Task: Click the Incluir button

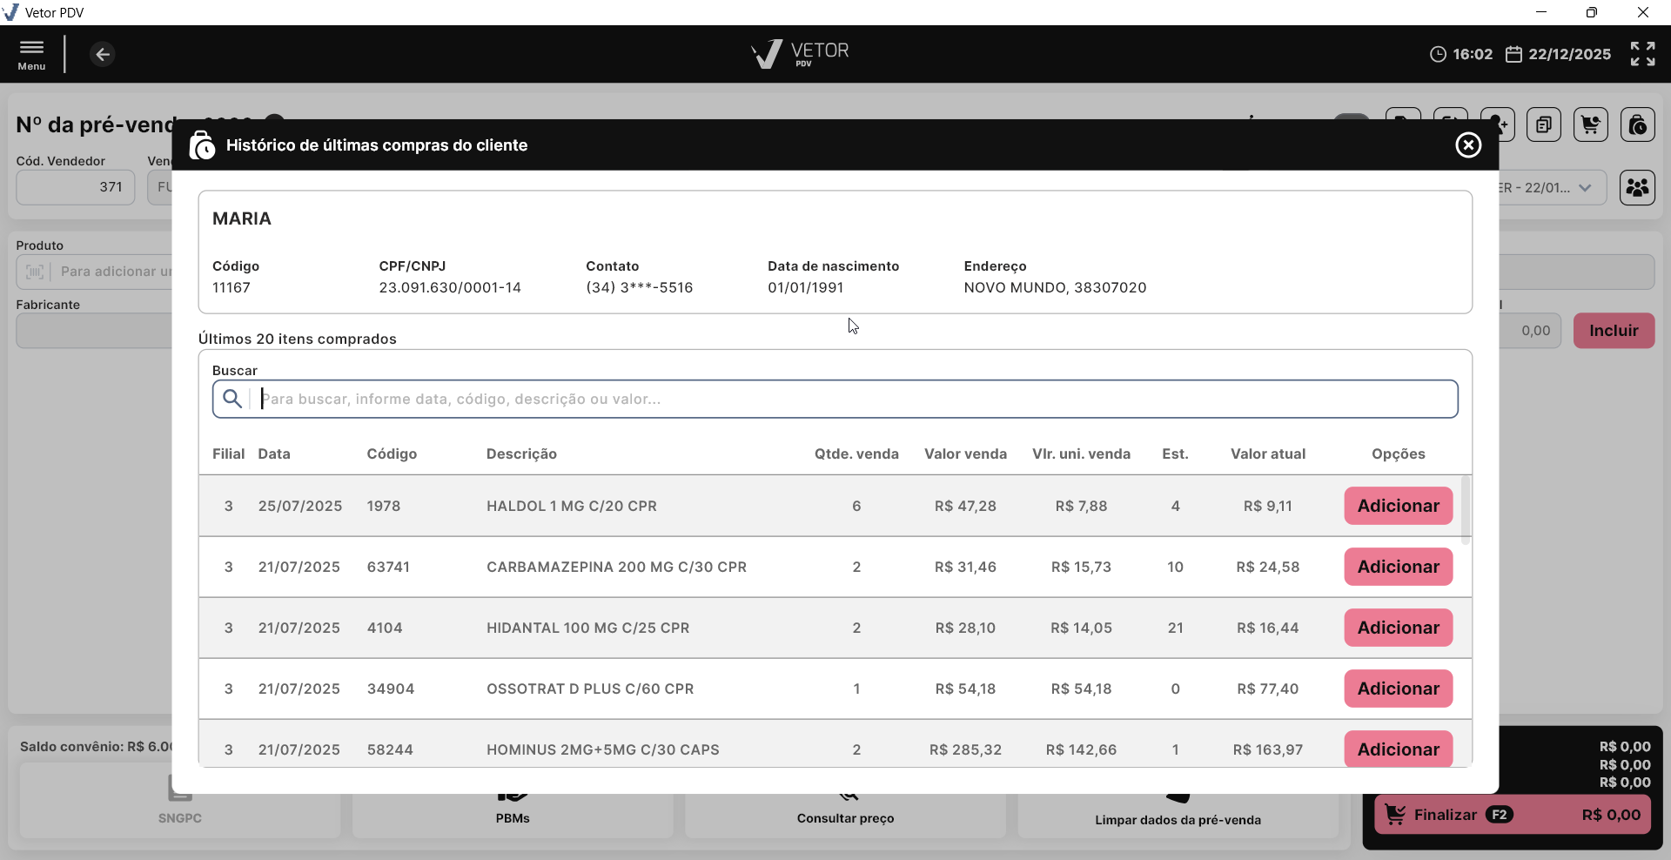Action: [1614, 331]
